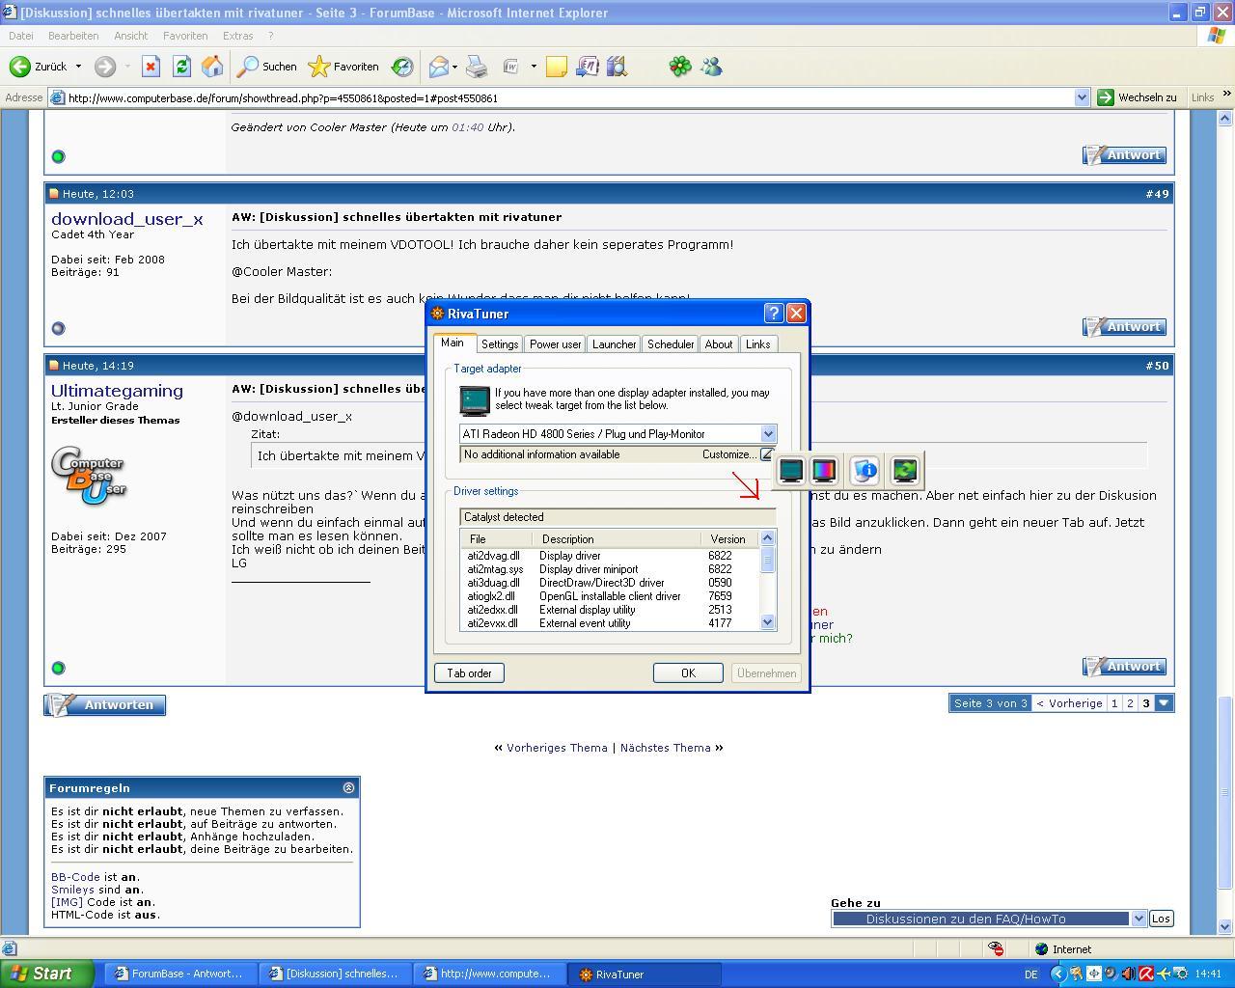Click online status dot of download_user_x
Image resolution: width=1235 pixels, height=988 pixels.
(x=58, y=328)
